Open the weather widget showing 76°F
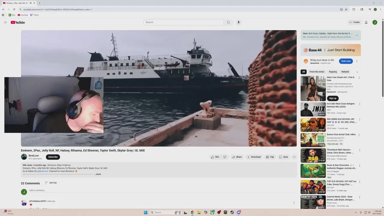Screen dimensions: 384x216 (8, 212)
